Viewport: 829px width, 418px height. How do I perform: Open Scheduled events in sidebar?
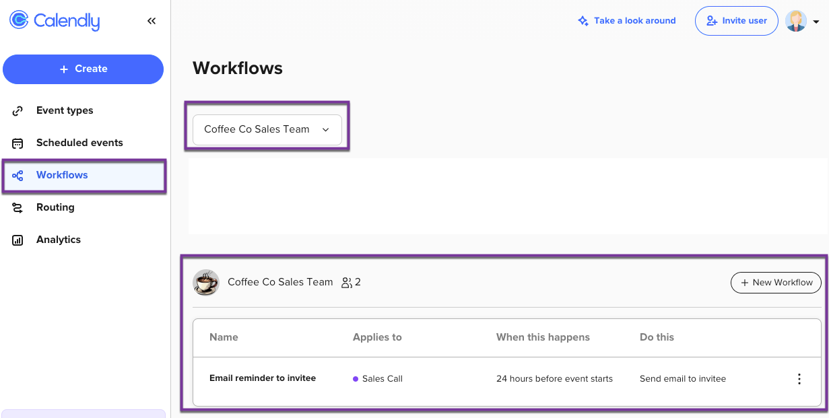(x=79, y=143)
